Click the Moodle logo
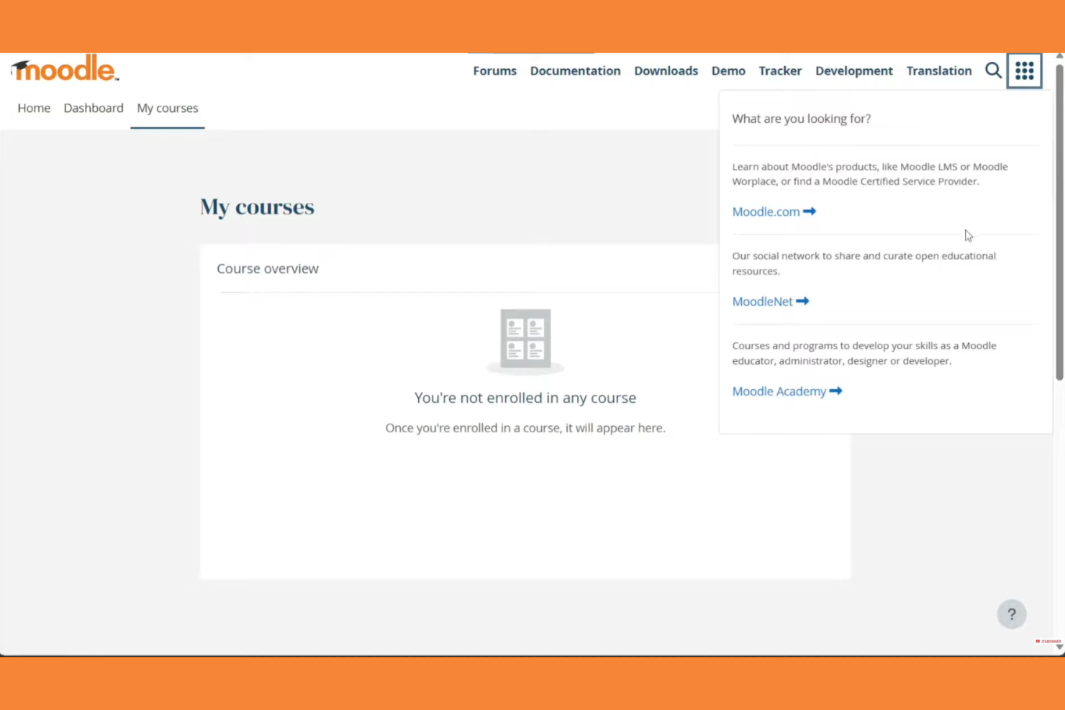Viewport: 1065px width, 710px height. click(x=63, y=68)
